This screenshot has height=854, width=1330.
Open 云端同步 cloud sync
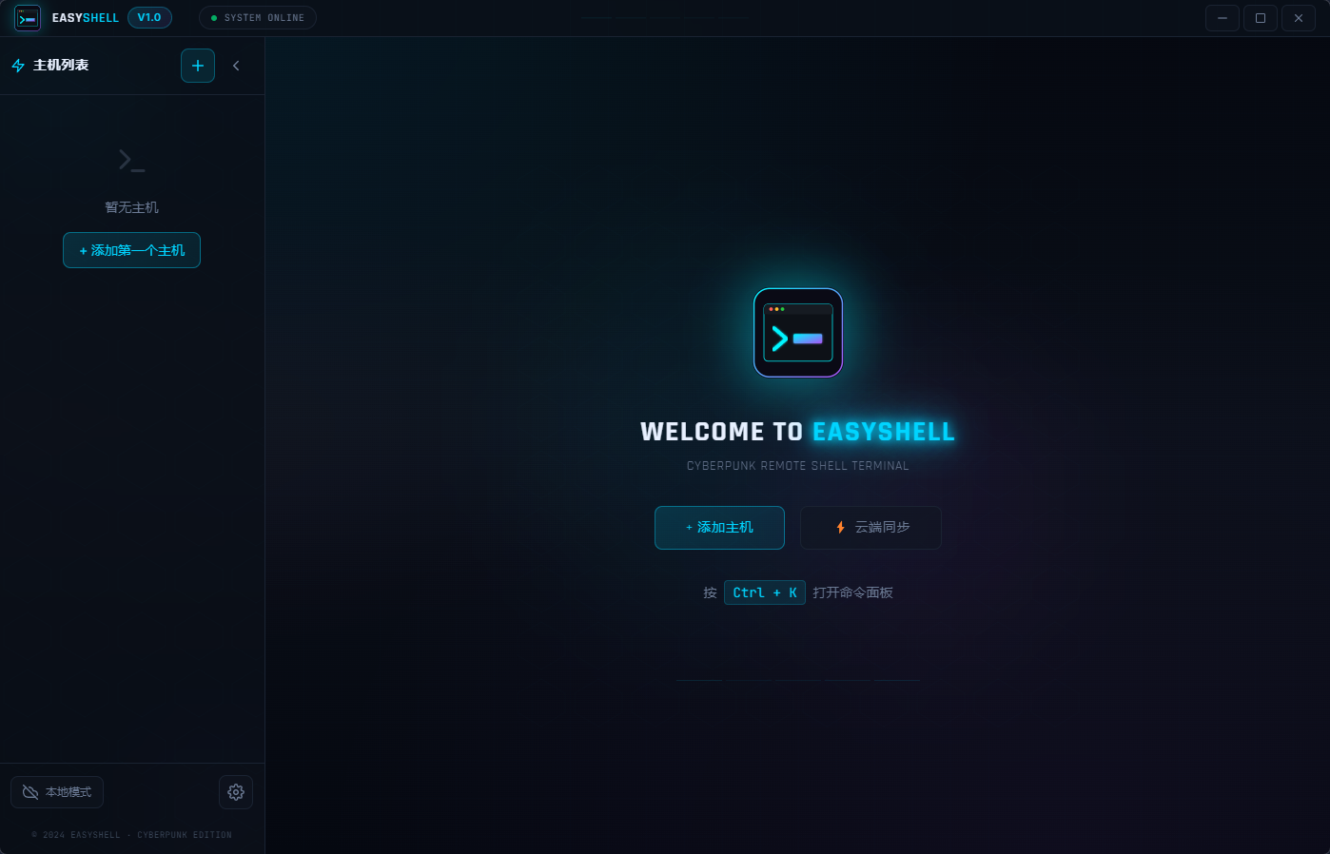tap(870, 528)
